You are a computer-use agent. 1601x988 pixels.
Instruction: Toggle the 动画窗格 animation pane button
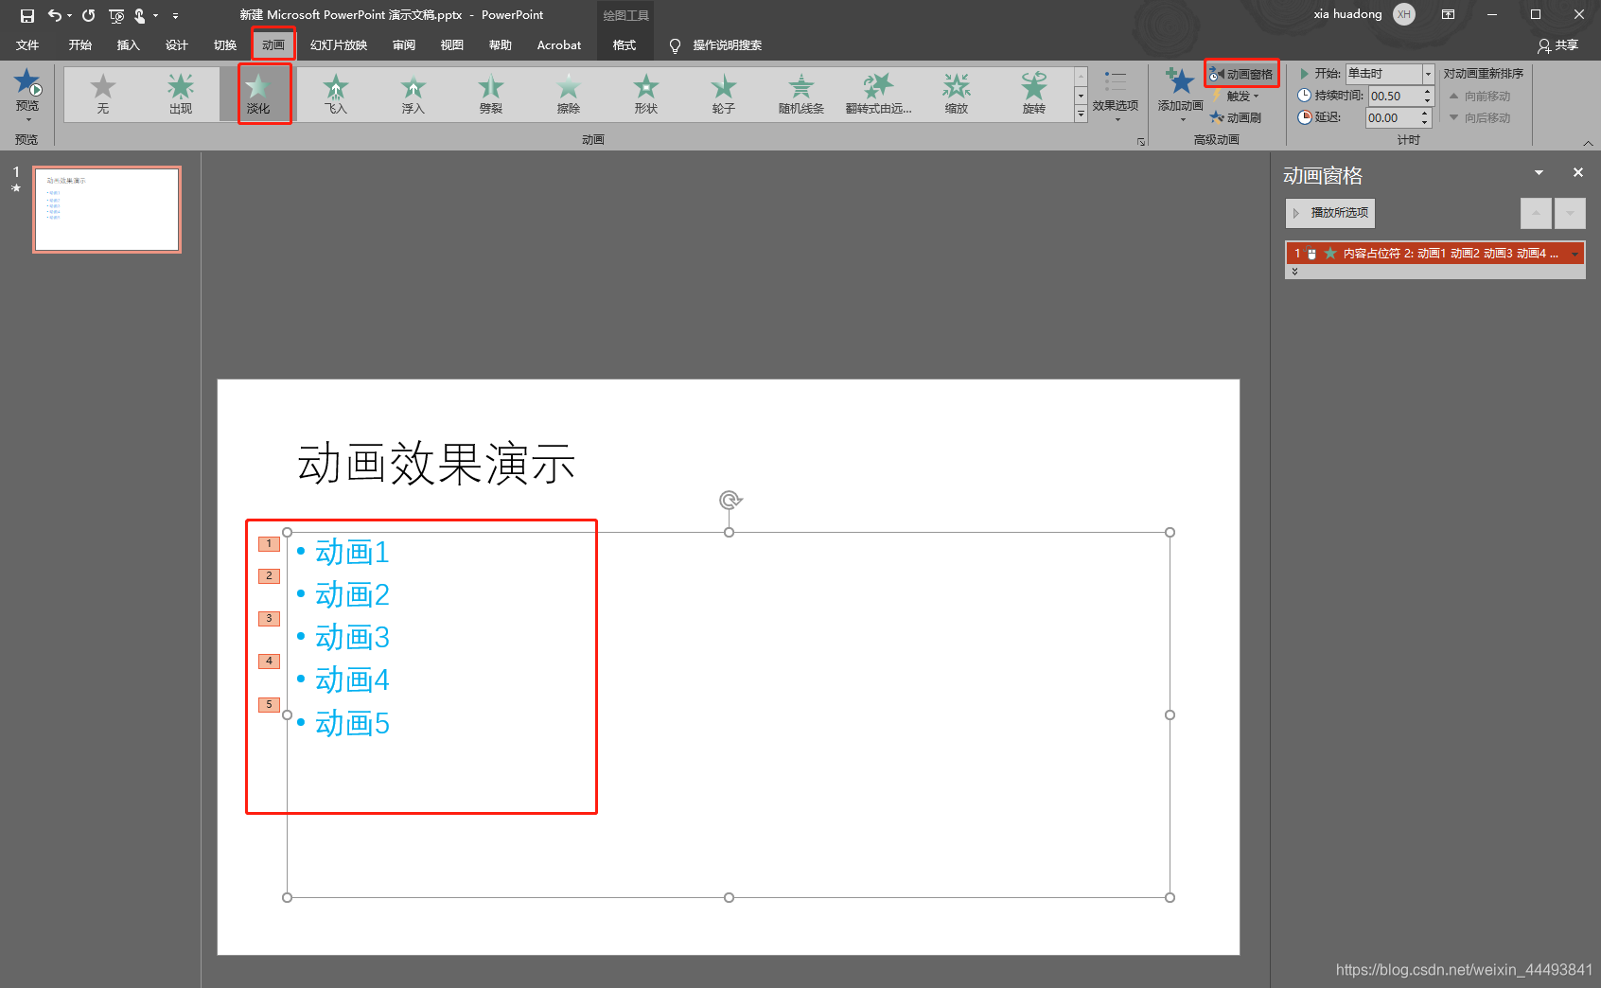tap(1241, 74)
